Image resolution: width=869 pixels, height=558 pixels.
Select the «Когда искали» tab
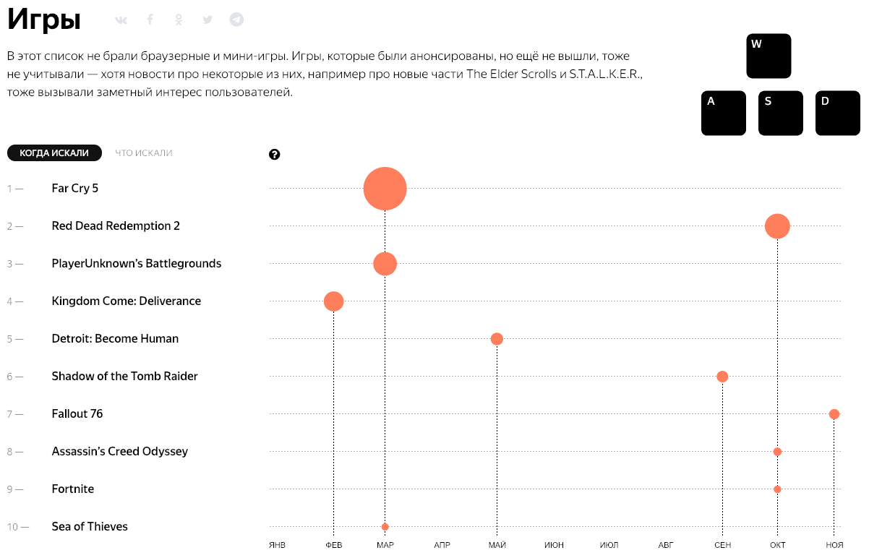pos(54,153)
